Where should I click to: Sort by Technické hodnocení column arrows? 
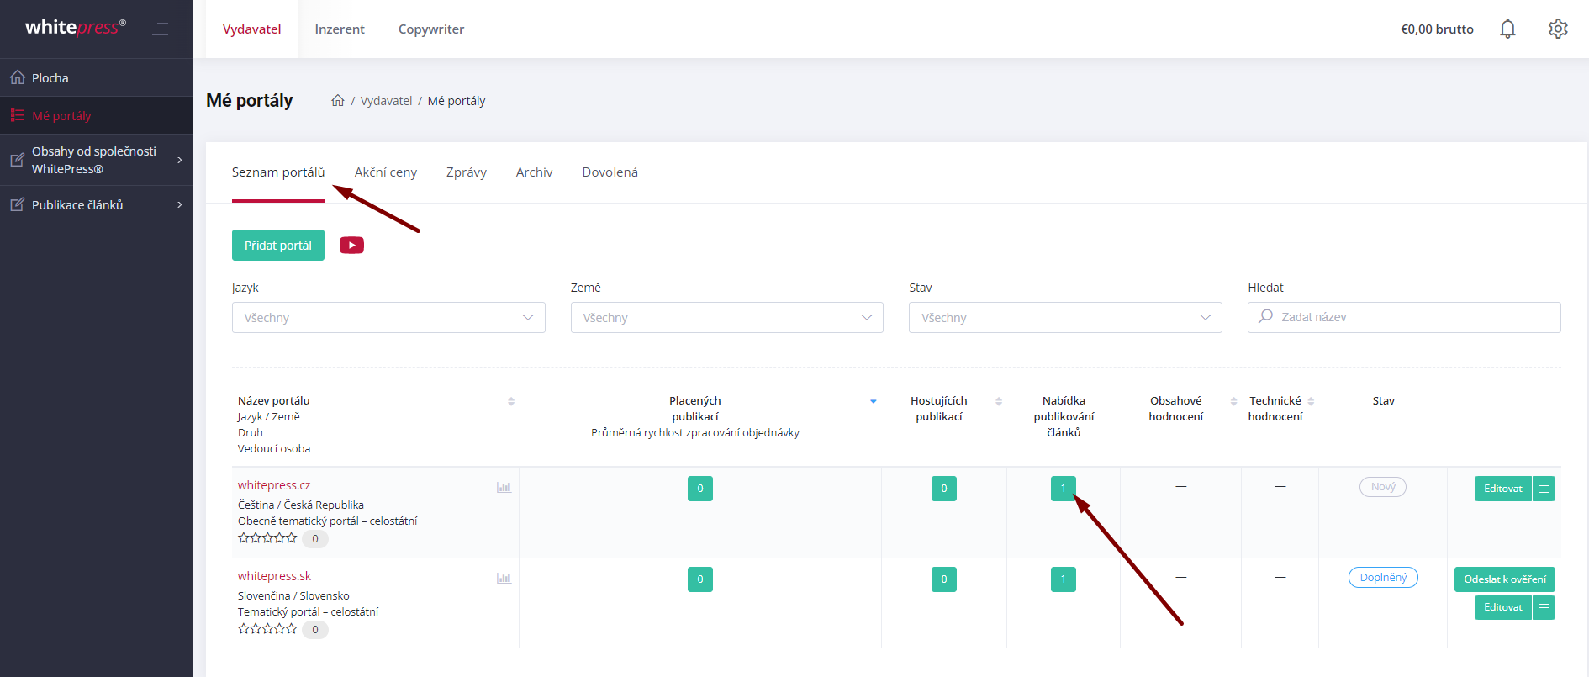pos(1311,401)
